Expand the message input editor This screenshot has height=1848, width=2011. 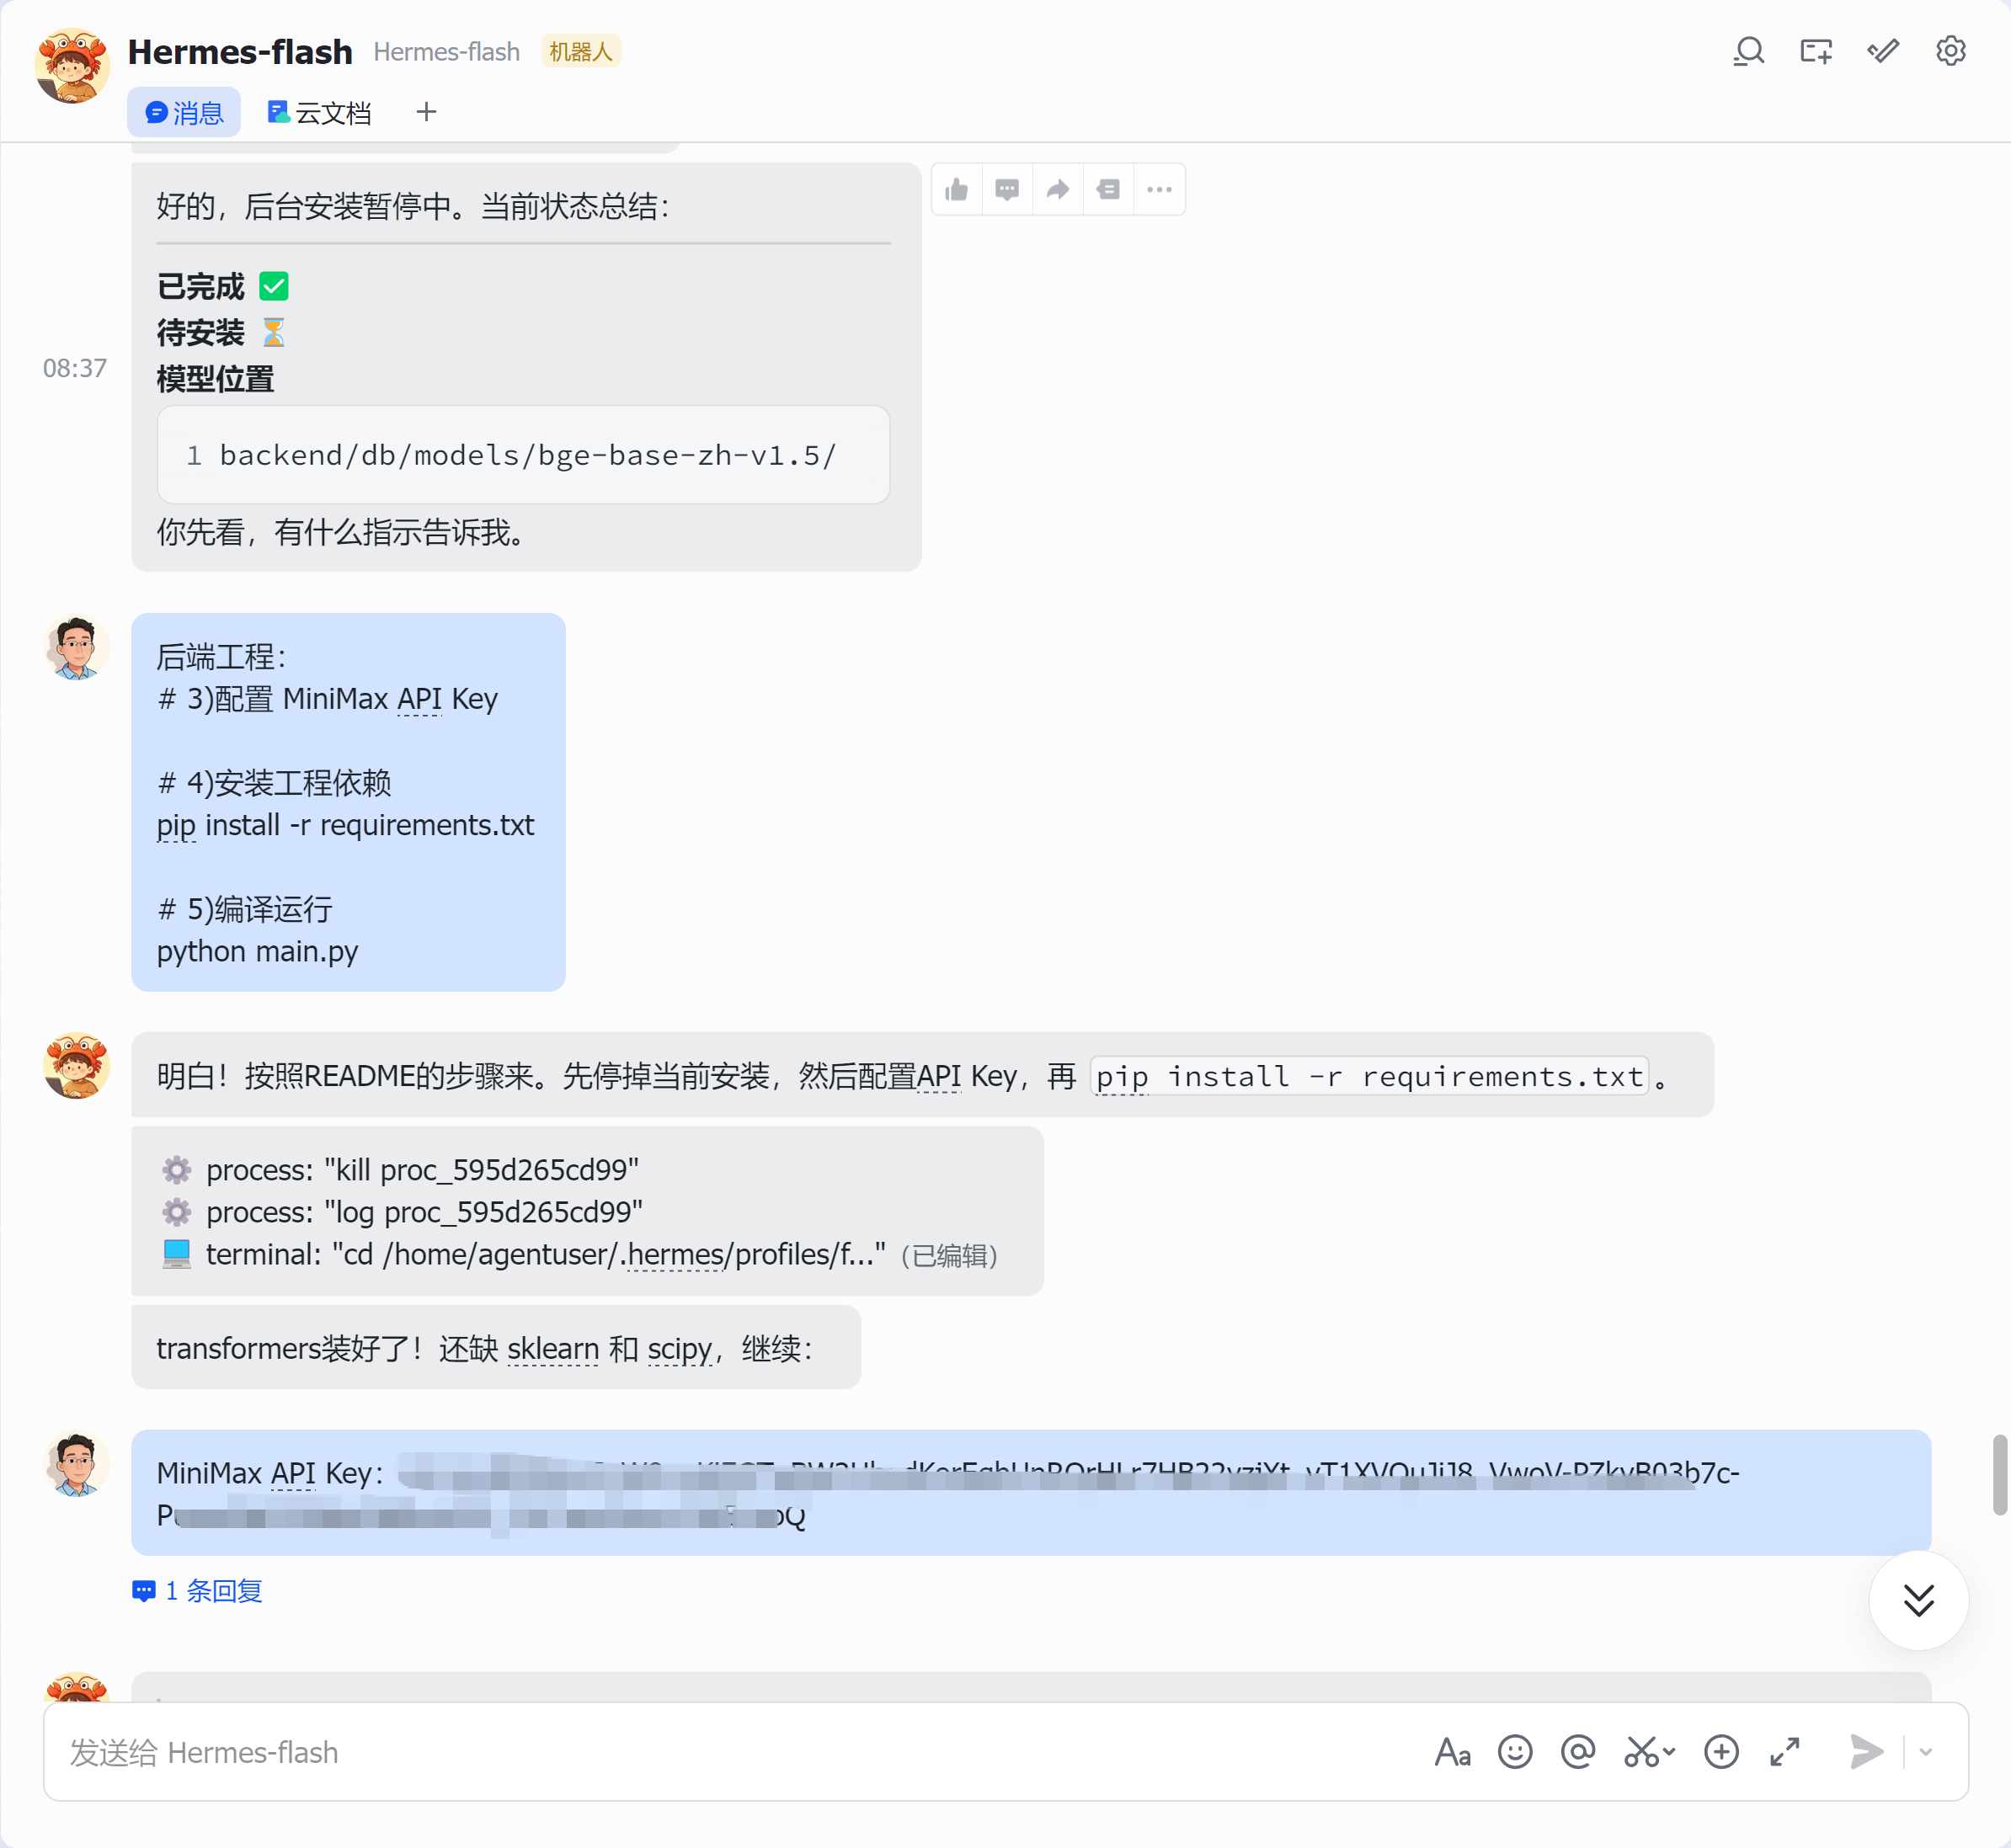pyautogui.click(x=1785, y=1752)
